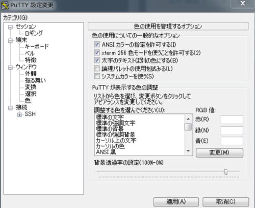
Task: Collapse the ウィンドウ tree node
Action: click(x=11, y=67)
